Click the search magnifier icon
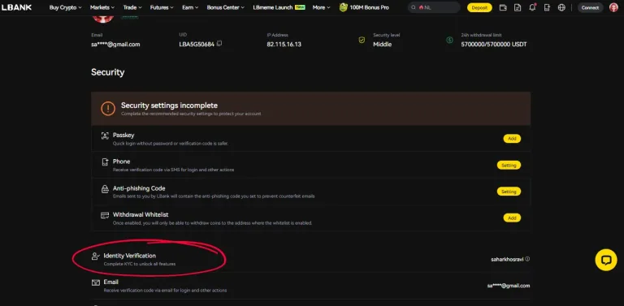 414,7
